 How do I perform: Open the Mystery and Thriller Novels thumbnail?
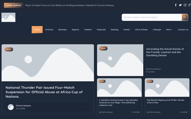click(167, 88)
